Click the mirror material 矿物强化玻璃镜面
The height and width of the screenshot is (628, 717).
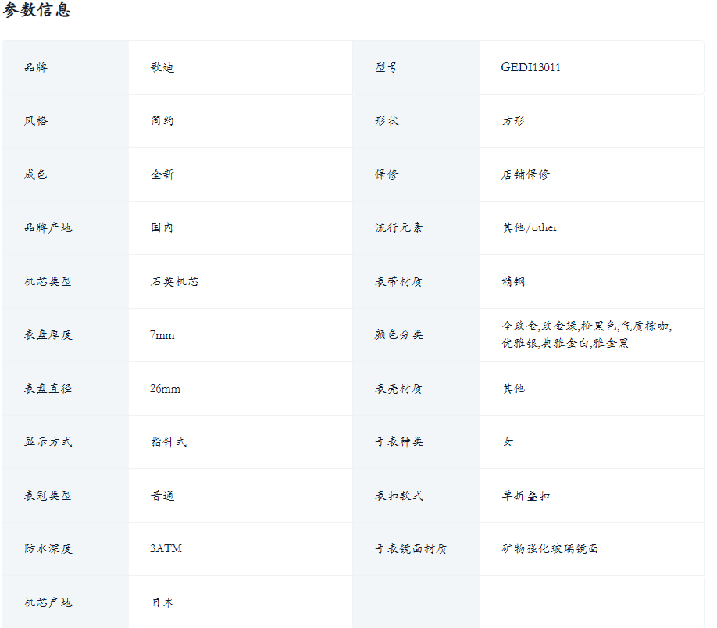pyautogui.click(x=550, y=549)
